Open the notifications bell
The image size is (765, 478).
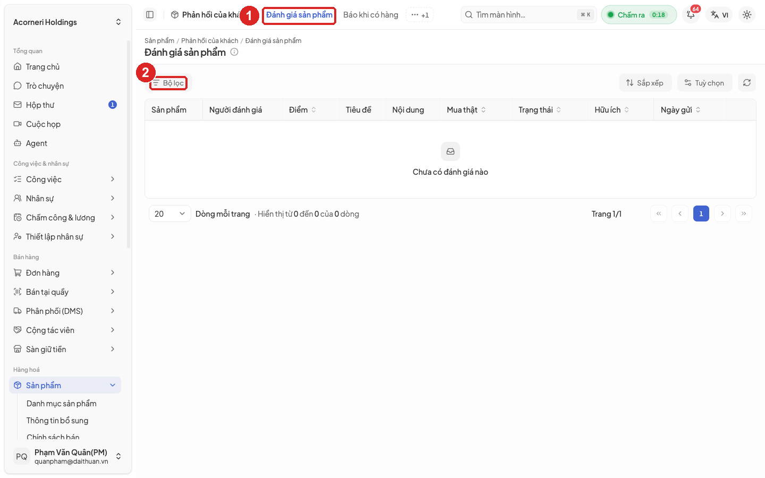(x=691, y=15)
